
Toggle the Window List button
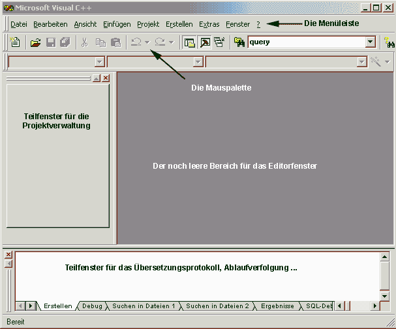[x=219, y=42]
